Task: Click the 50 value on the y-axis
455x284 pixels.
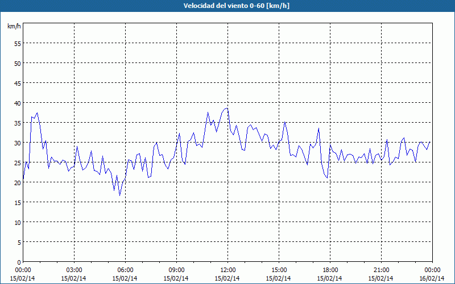Action: coord(18,63)
